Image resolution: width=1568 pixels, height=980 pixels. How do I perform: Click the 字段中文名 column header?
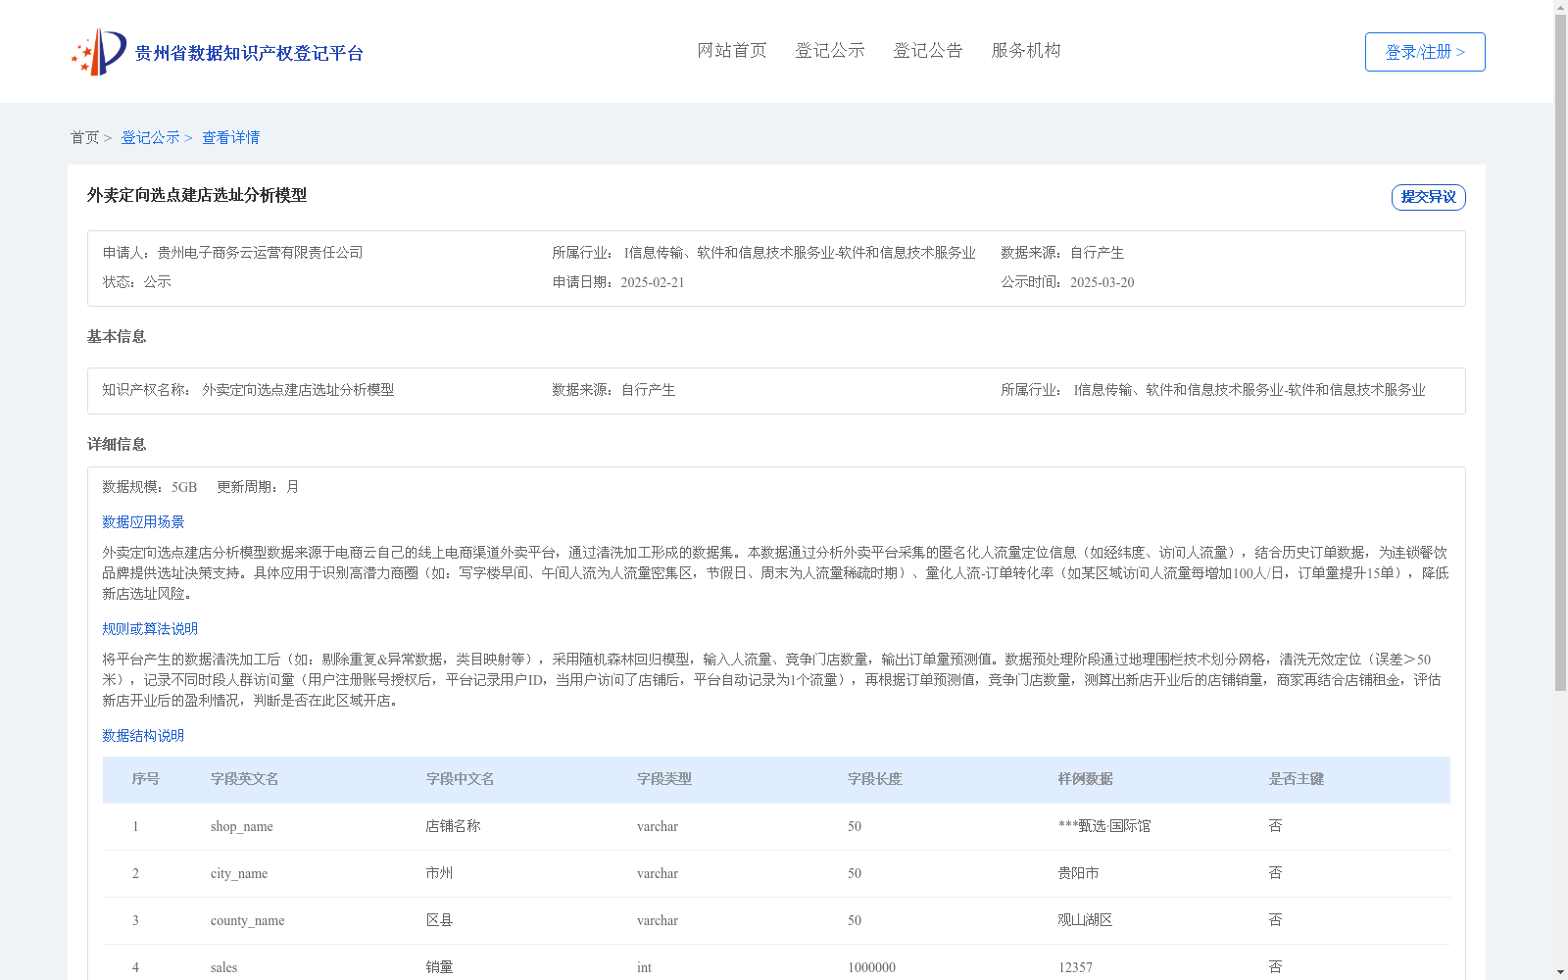pyautogui.click(x=461, y=779)
